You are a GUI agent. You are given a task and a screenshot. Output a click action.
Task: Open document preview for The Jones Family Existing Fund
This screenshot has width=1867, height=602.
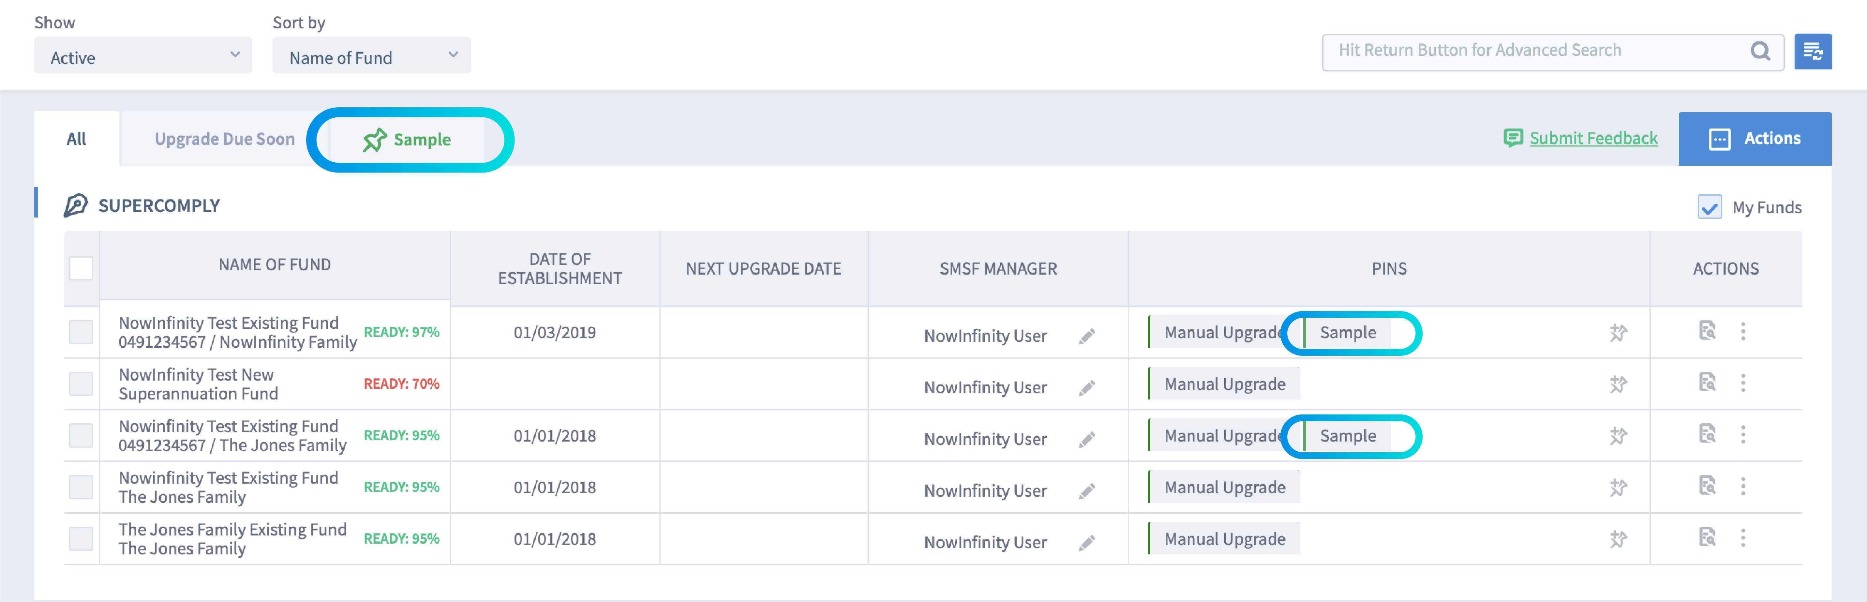tap(1707, 537)
